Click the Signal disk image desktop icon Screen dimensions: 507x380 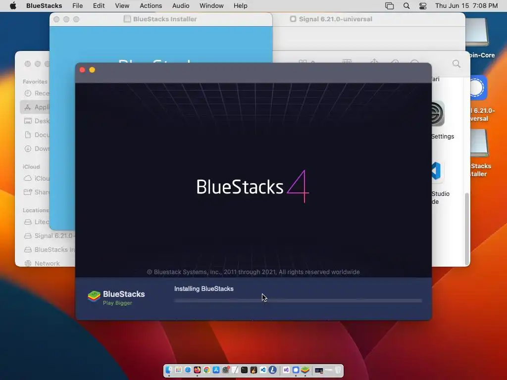[x=479, y=88]
